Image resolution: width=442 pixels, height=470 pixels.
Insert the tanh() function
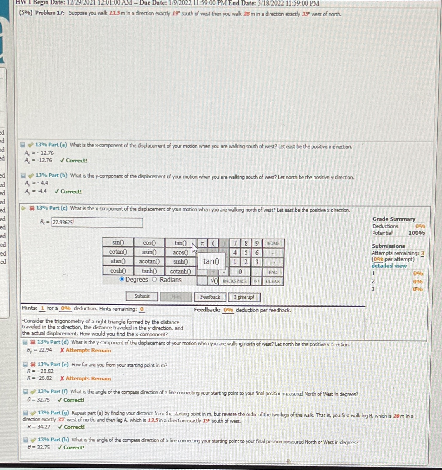149,271
